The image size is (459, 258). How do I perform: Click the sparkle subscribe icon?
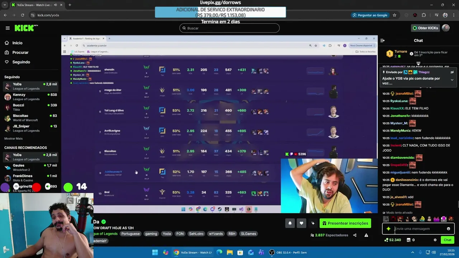coord(313,223)
